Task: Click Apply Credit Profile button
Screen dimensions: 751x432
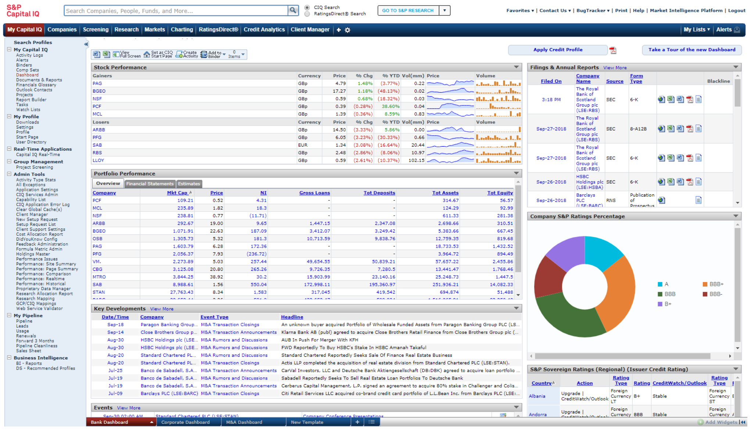Action: click(558, 50)
